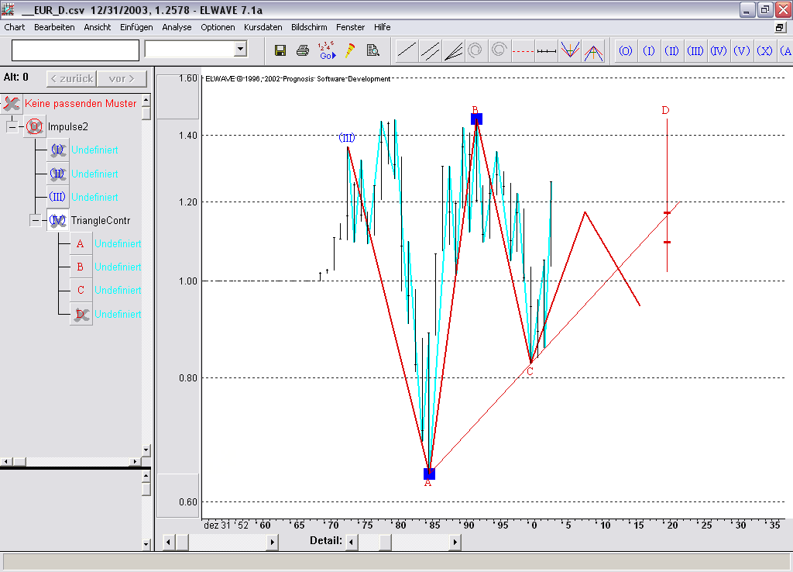Click the empty text field in toolbar
This screenshot has width=793, height=572.
pos(75,50)
